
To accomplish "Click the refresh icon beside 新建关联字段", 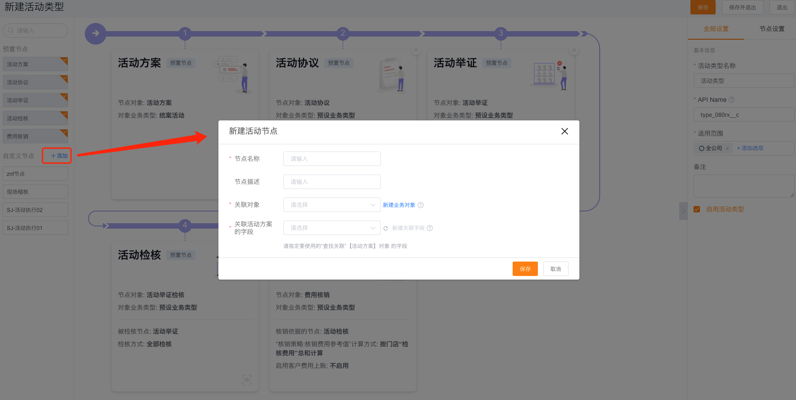I will click(x=386, y=228).
